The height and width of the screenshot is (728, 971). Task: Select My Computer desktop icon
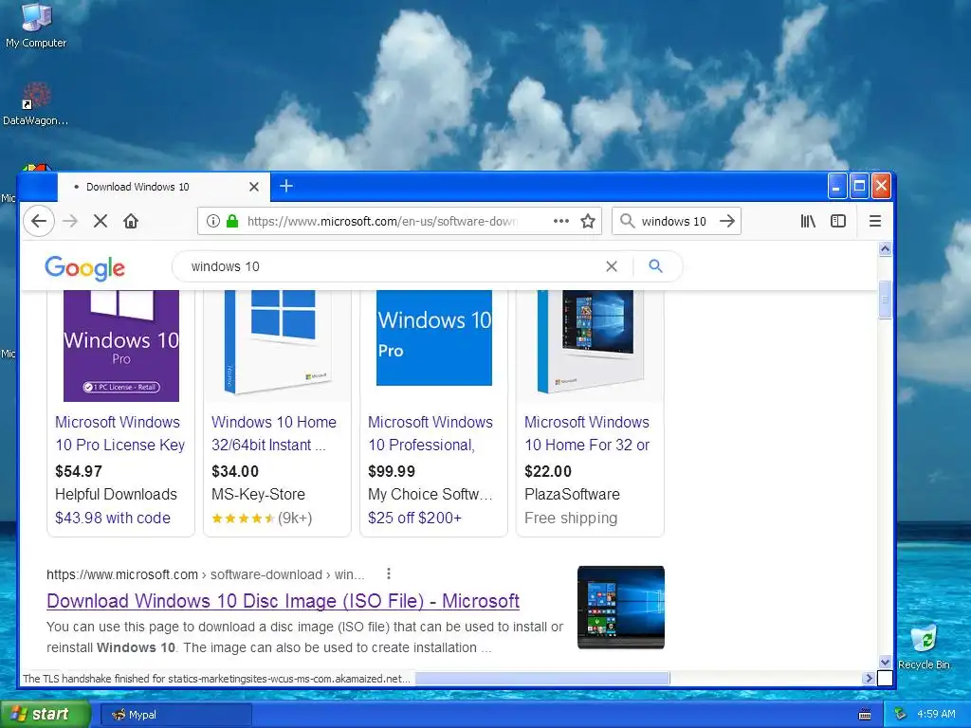coord(36,26)
